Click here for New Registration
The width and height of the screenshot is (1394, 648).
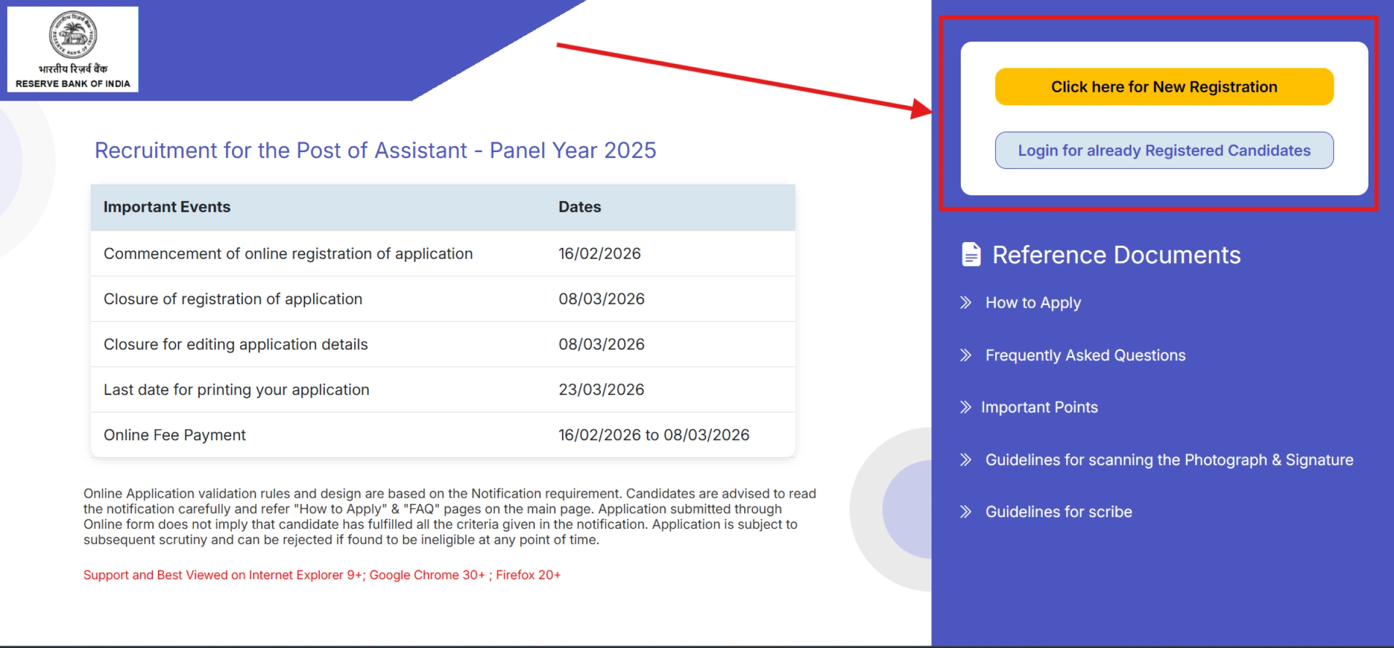click(x=1163, y=86)
